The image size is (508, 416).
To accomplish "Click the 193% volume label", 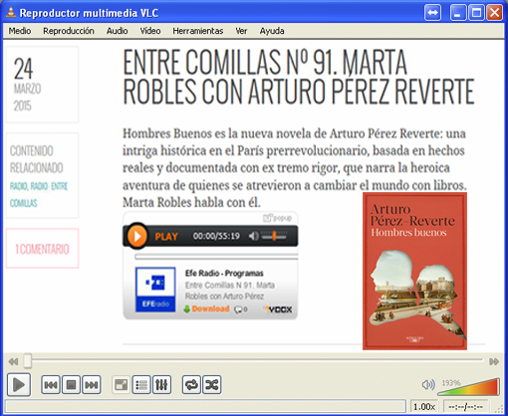I will pos(451,383).
